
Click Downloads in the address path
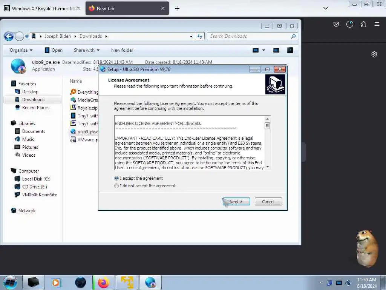90,36
